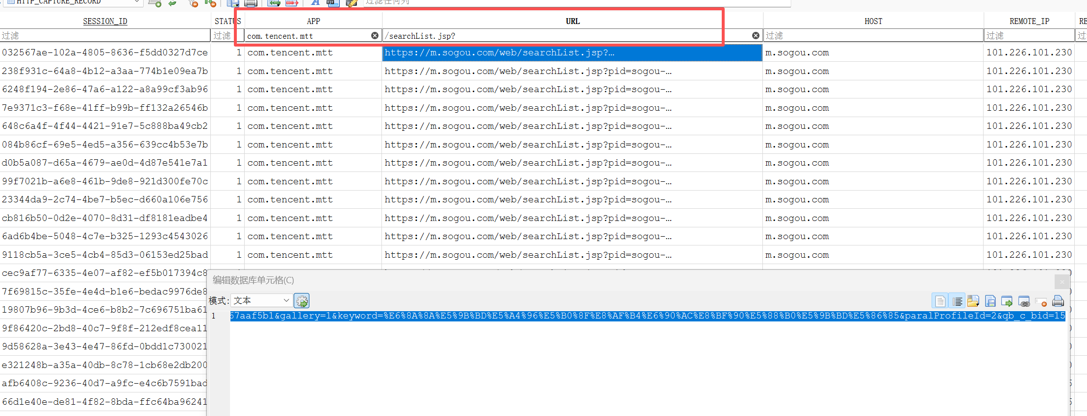
Task: Select session 6ad6b4be-5048-4c7e-b325-1293c4543026
Action: [x=105, y=236]
